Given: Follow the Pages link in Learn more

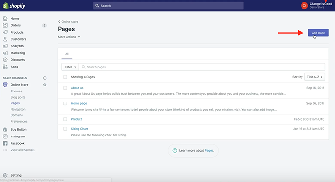Looking at the screenshot, I should (x=209, y=150).
